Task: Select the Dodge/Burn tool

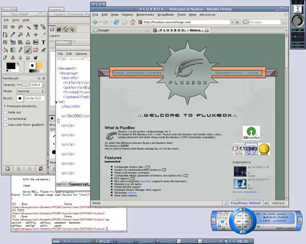Action: tap(35, 57)
